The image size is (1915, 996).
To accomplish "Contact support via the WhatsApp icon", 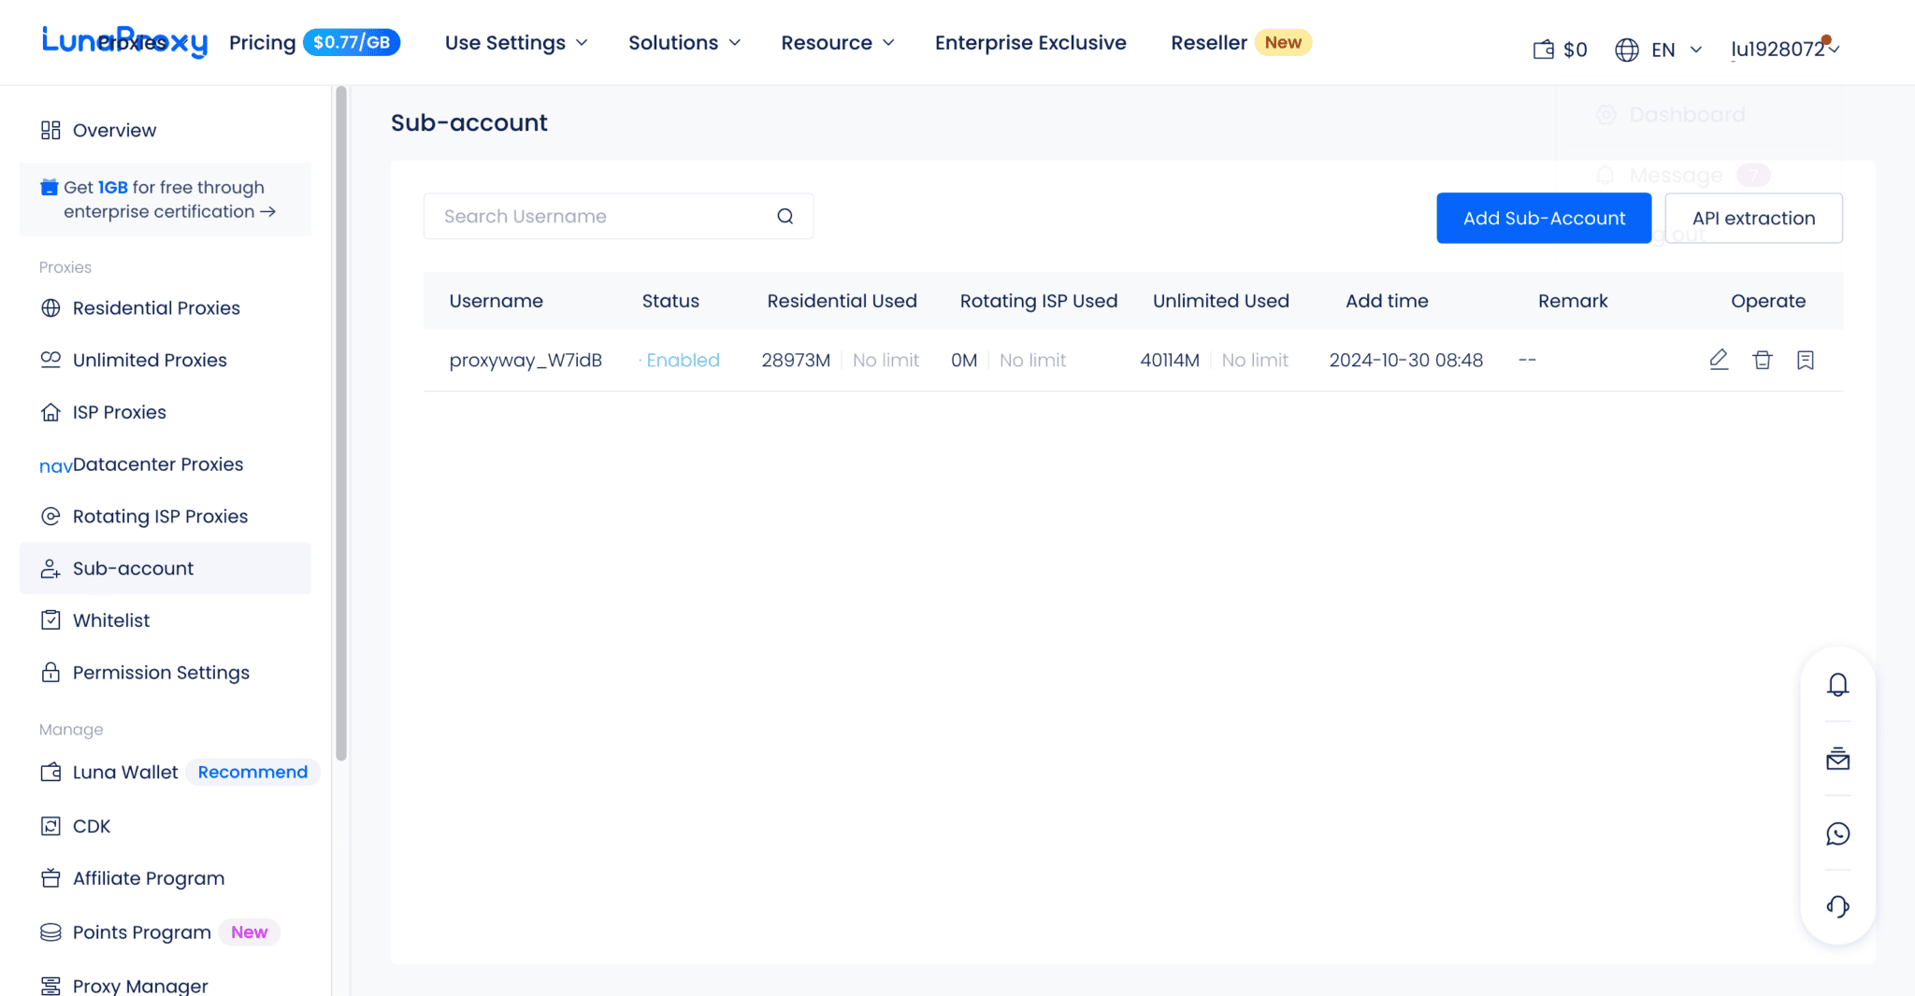I will pyautogui.click(x=1837, y=833).
